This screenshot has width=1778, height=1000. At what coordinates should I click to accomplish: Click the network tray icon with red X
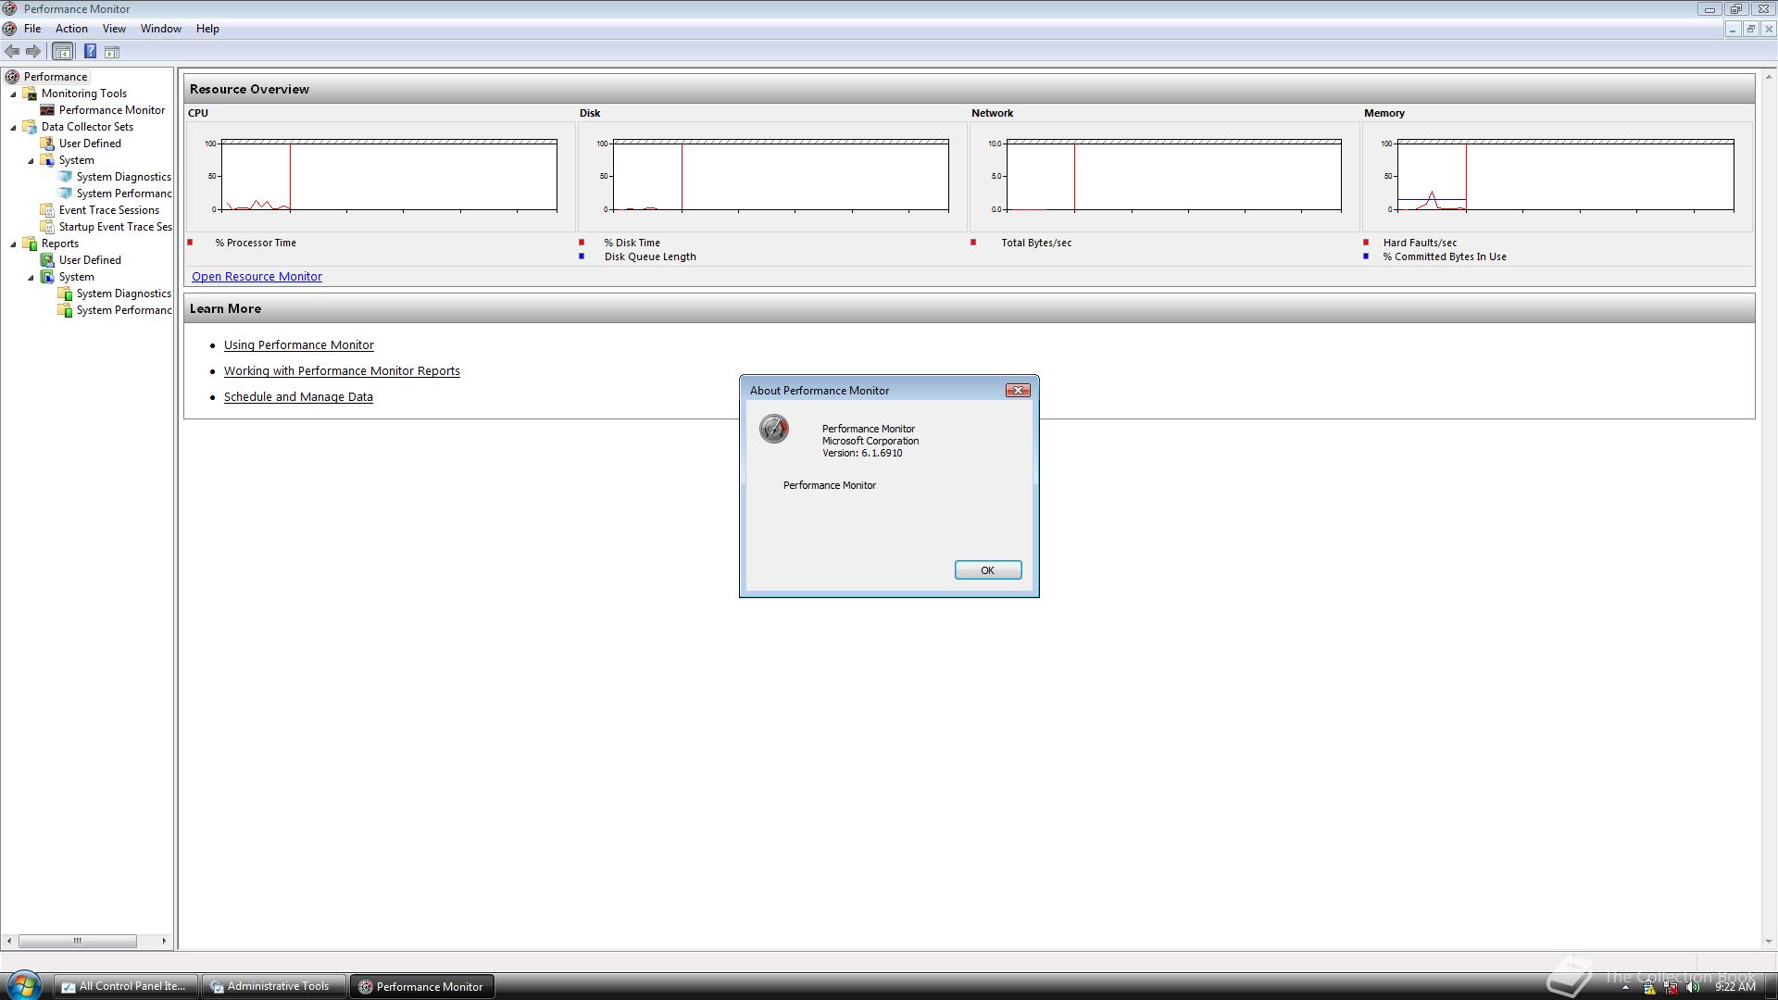[1672, 988]
